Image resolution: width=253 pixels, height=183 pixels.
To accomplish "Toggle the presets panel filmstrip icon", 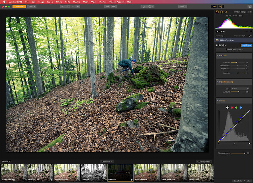I will (x=214, y=6).
